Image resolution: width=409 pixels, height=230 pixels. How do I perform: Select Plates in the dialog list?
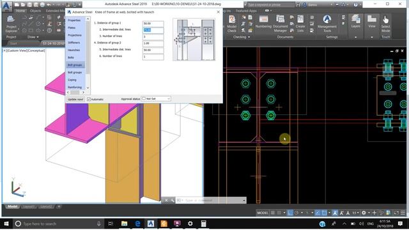point(72,27)
